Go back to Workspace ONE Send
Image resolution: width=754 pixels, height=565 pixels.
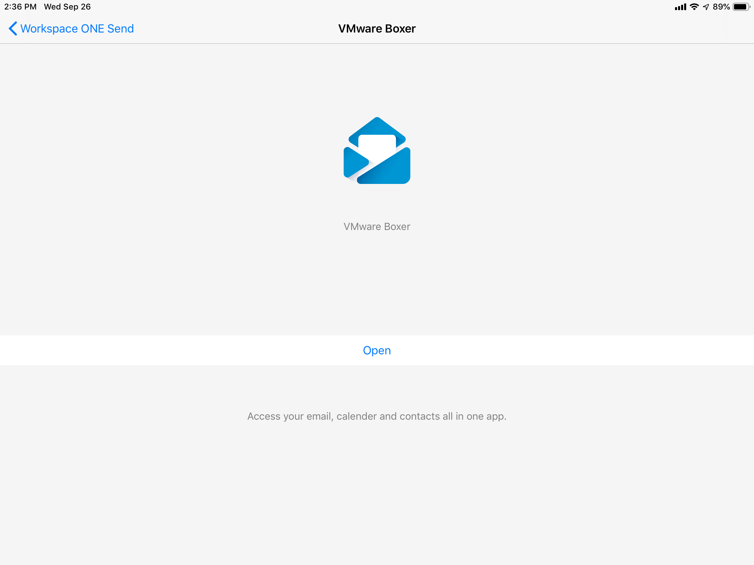pyautogui.click(x=71, y=28)
